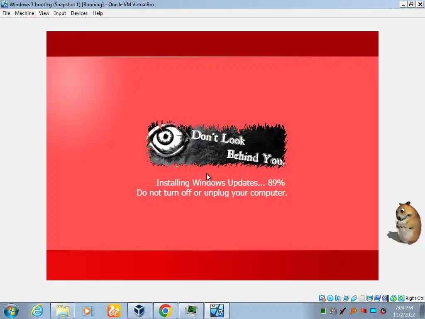Open the View menu
Image resolution: width=425 pixels, height=319 pixels.
[x=44, y=13]
